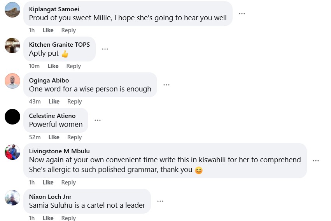Open Celestine Atieno's profile name link
The width and height of the screenshot is (331, 221).
point(52,116)
